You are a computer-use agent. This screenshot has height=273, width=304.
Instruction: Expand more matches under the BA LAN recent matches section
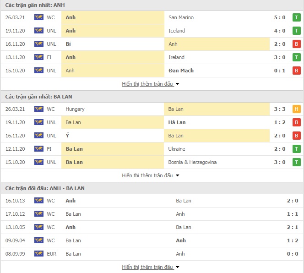point(150,175)
